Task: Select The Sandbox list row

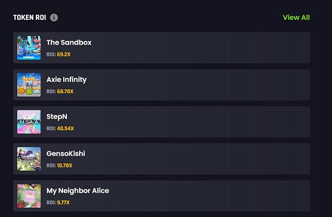Action: (x=162, y=47)
